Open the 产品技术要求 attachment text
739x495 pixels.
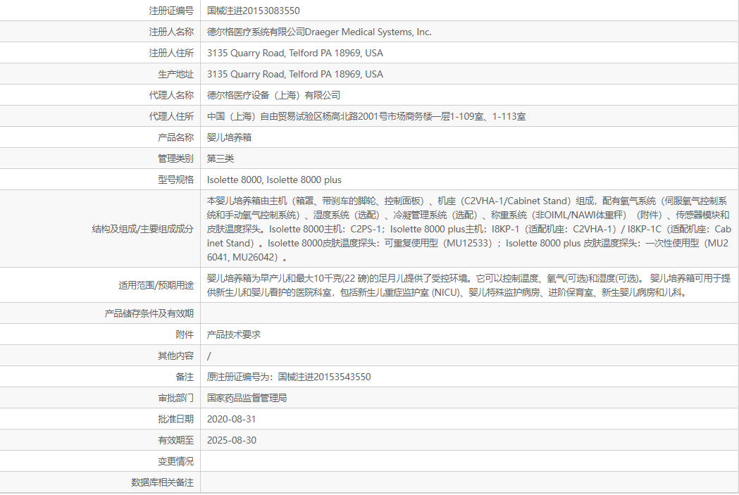point(234,335)
